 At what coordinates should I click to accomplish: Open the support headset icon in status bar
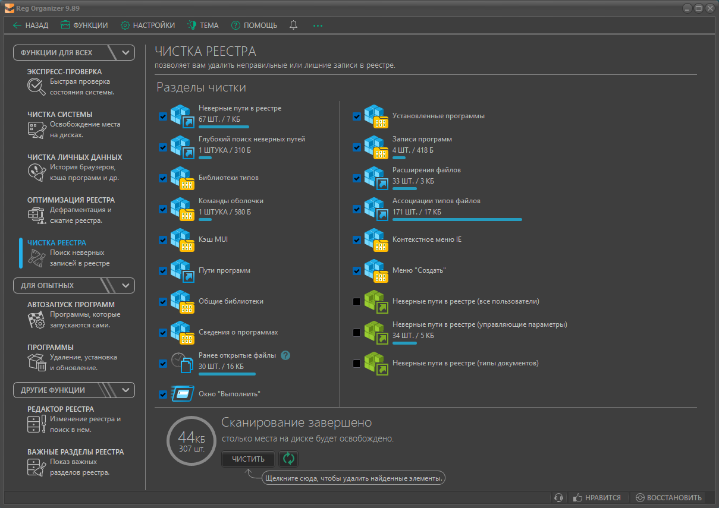coord(558,498)
